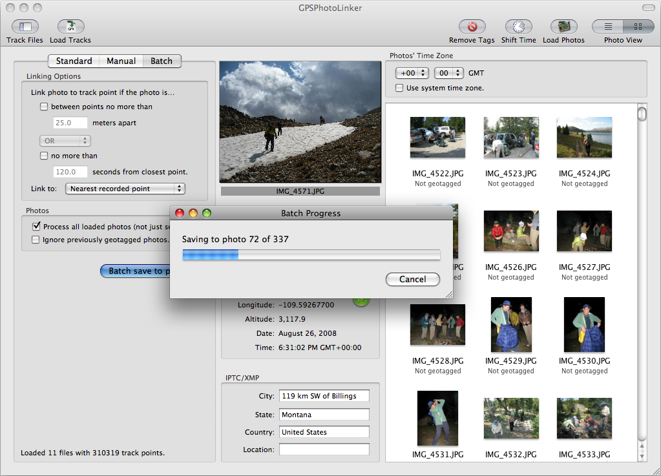This screenshot has height=476, width=661.
Task: Click the large IMG_4571.JPG preview image
Action: click(x=300, y=121)
